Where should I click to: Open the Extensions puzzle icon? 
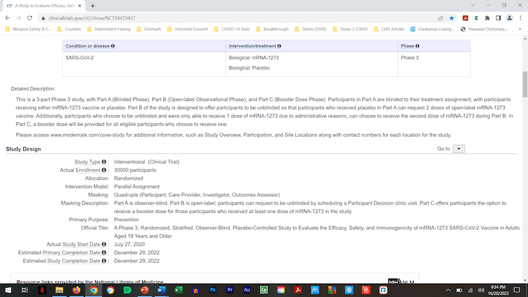point(487,18)
